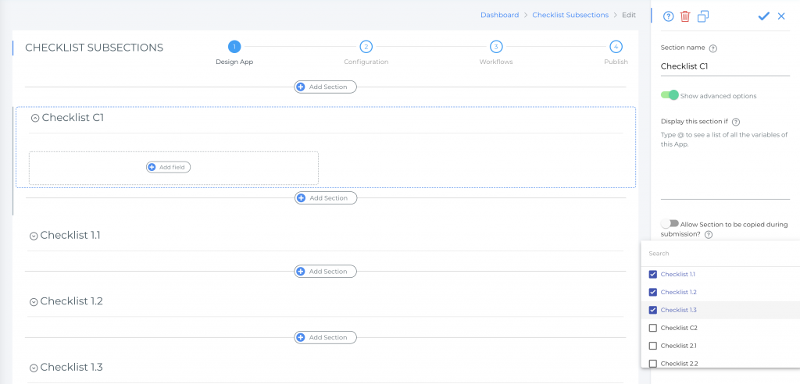Duplicate section with the copy icon

click(x=703, y=16)
